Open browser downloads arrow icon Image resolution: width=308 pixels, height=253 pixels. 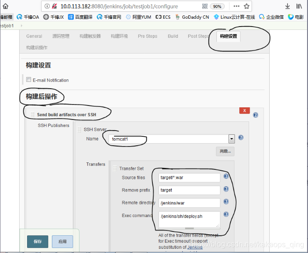click(x=287, y=7)
